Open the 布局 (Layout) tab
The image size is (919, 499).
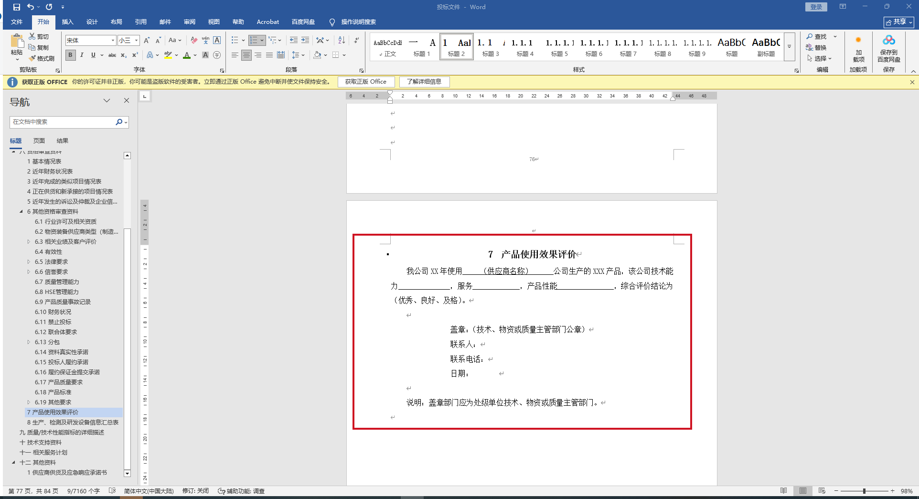[x=117, y=22]
